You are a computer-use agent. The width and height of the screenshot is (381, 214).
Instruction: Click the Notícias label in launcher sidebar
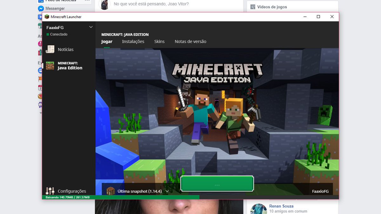(x=66, y=49)
